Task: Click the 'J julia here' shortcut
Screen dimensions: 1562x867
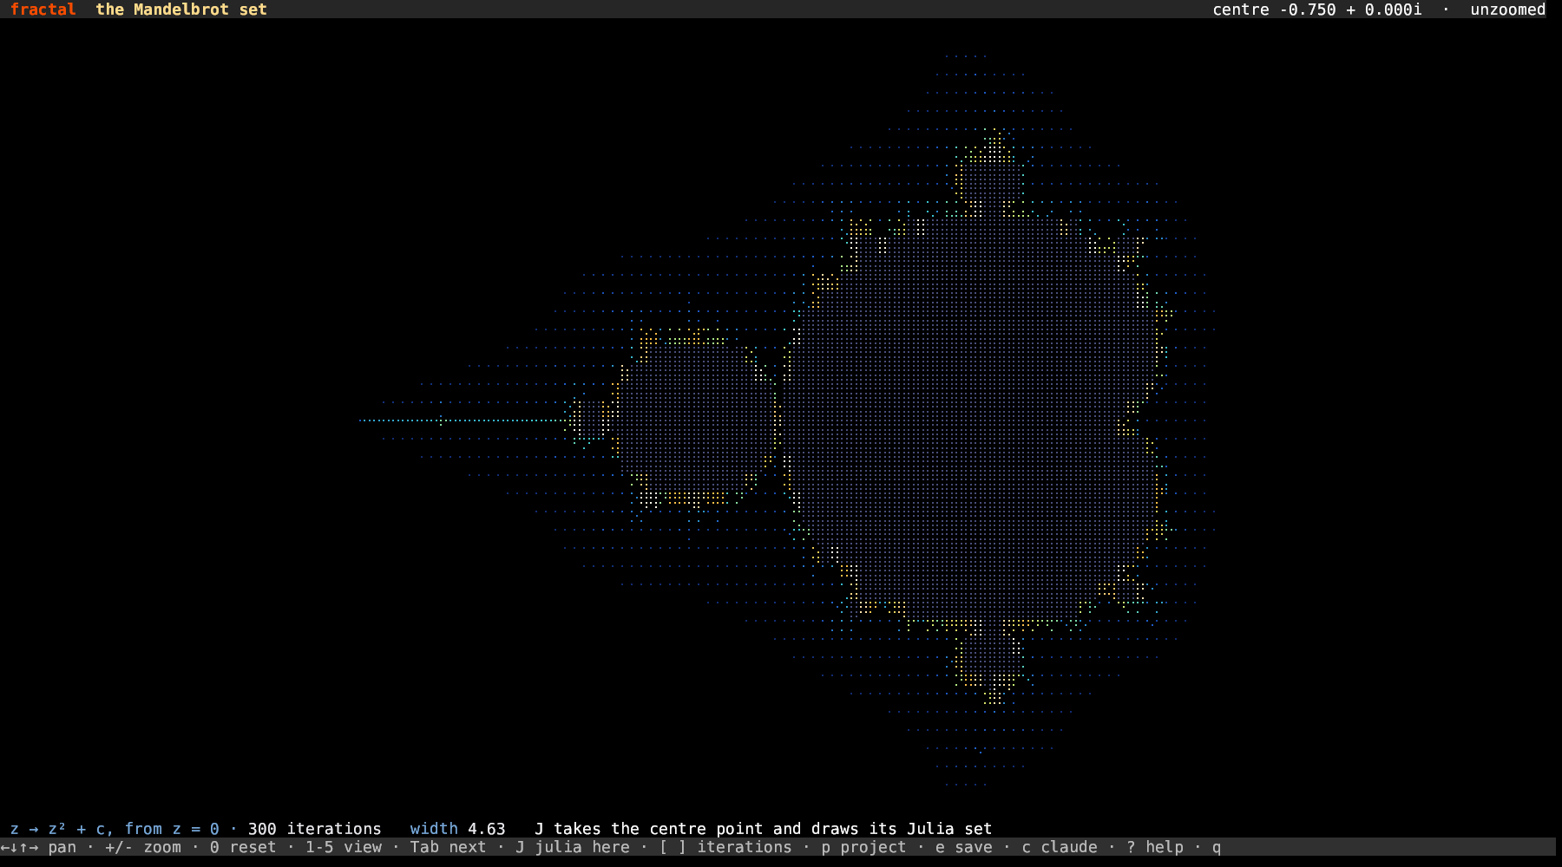Action: [573, 847]
